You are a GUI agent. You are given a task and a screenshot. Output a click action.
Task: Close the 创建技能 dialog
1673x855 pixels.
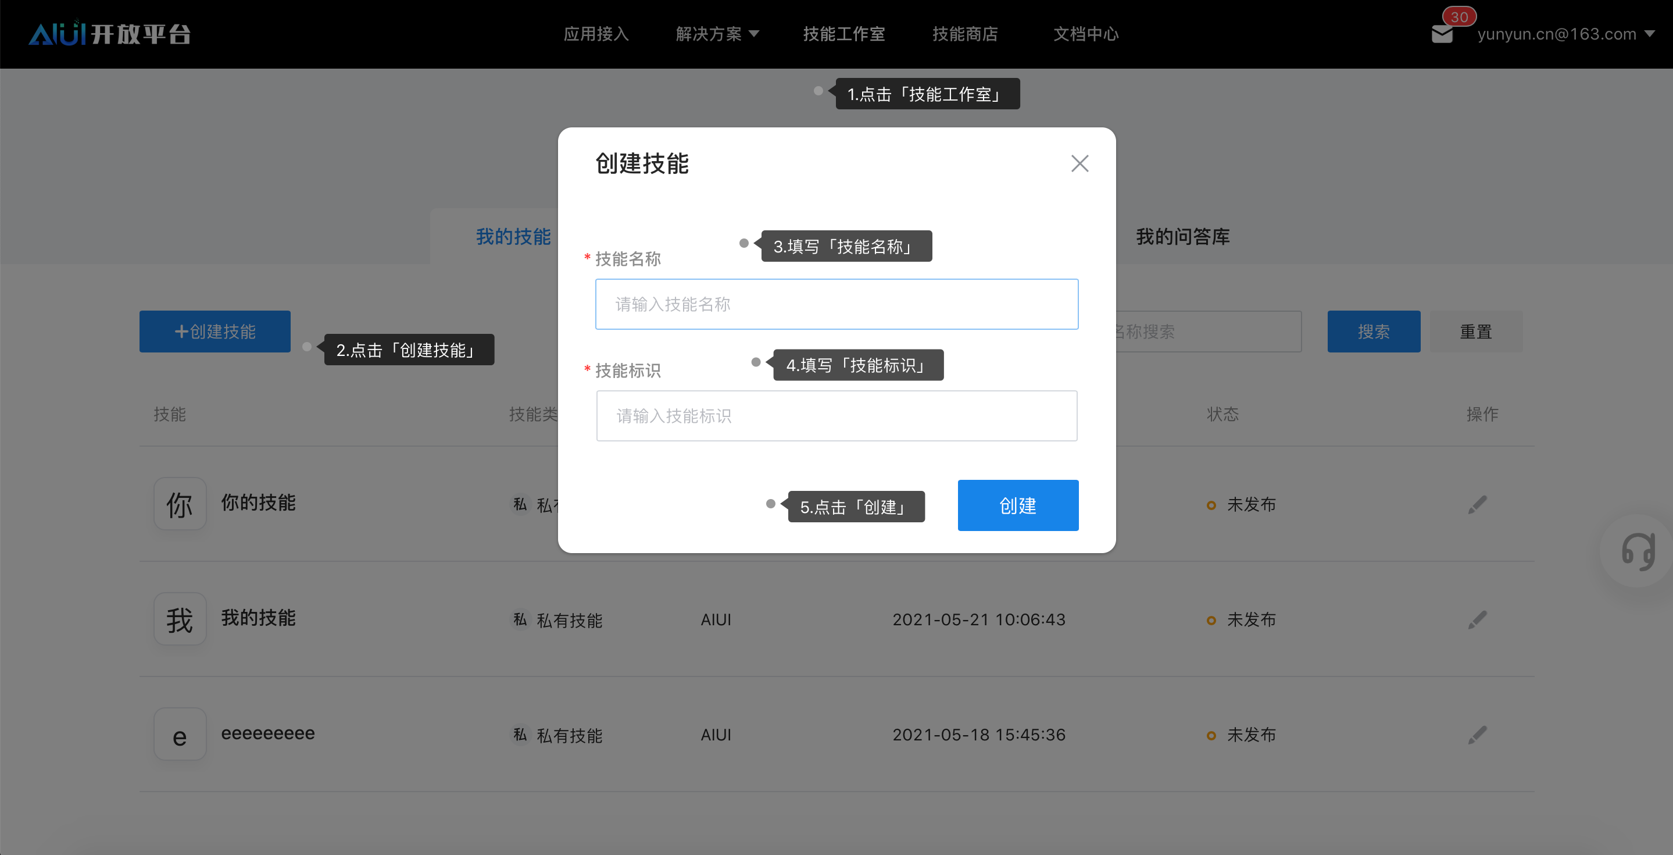[1079, 163]
